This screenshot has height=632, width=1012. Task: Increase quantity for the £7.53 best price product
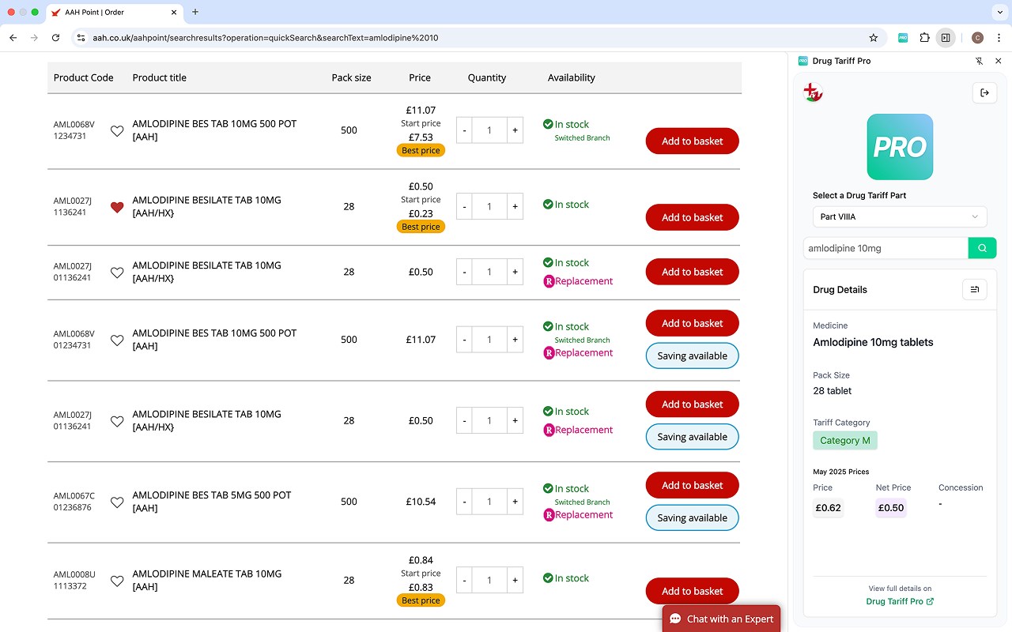pyautogui.click(x=515, y=130)
